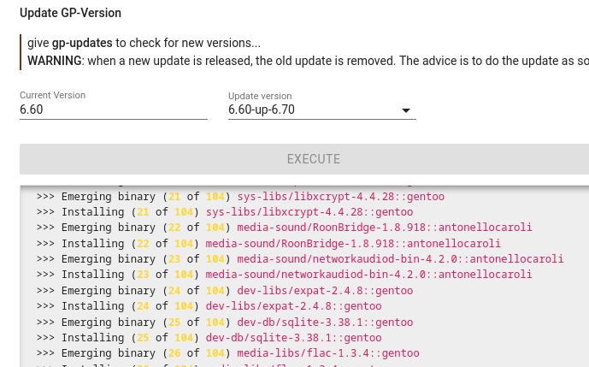Select the Installing libxcrypt-4.4.28 log line
Viewport: 589px width, 367px height.
pos(225,212)
